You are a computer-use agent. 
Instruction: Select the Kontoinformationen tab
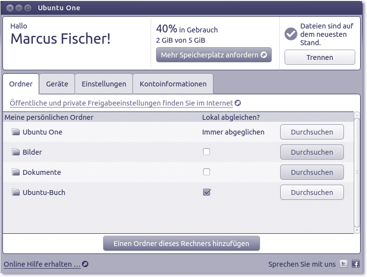point(173,84)
